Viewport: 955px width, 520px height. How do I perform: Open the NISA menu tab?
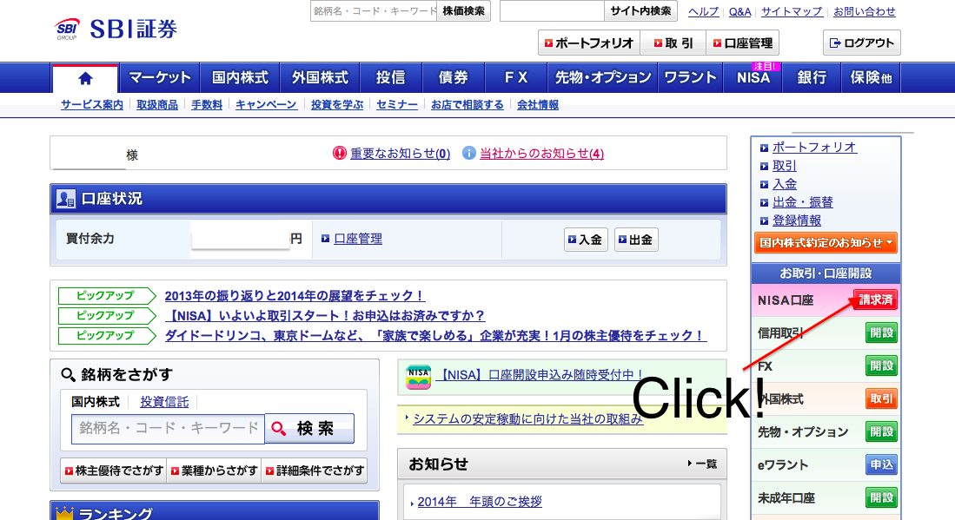tap(753, 78)
